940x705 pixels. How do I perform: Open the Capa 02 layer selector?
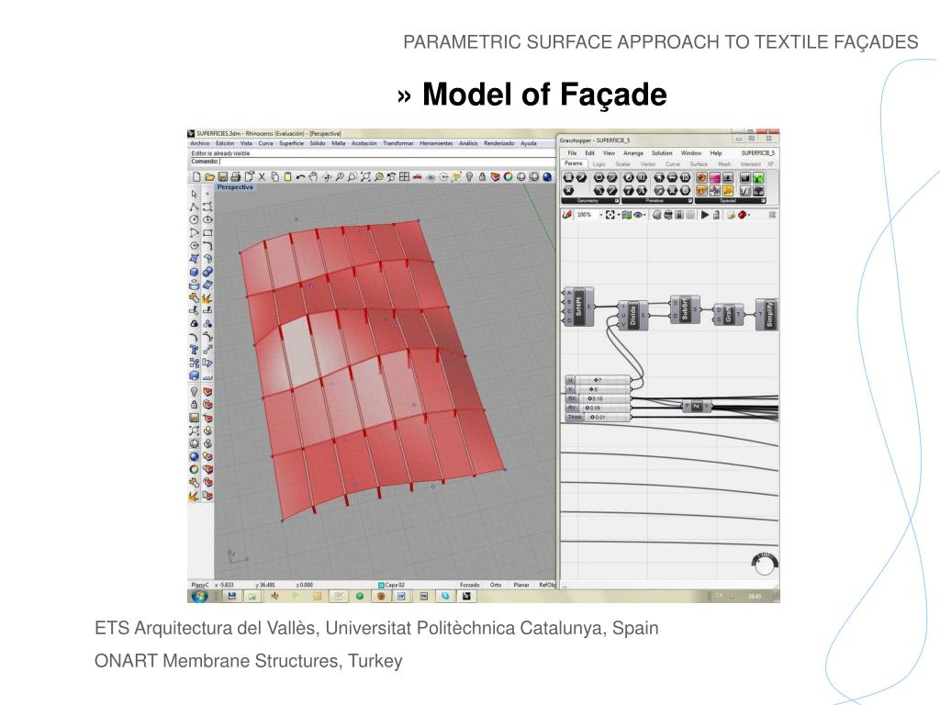391,585
